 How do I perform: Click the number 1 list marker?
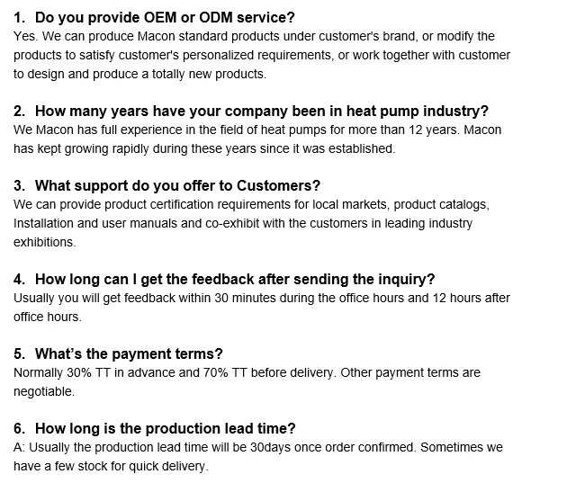(x=19, y=17)
